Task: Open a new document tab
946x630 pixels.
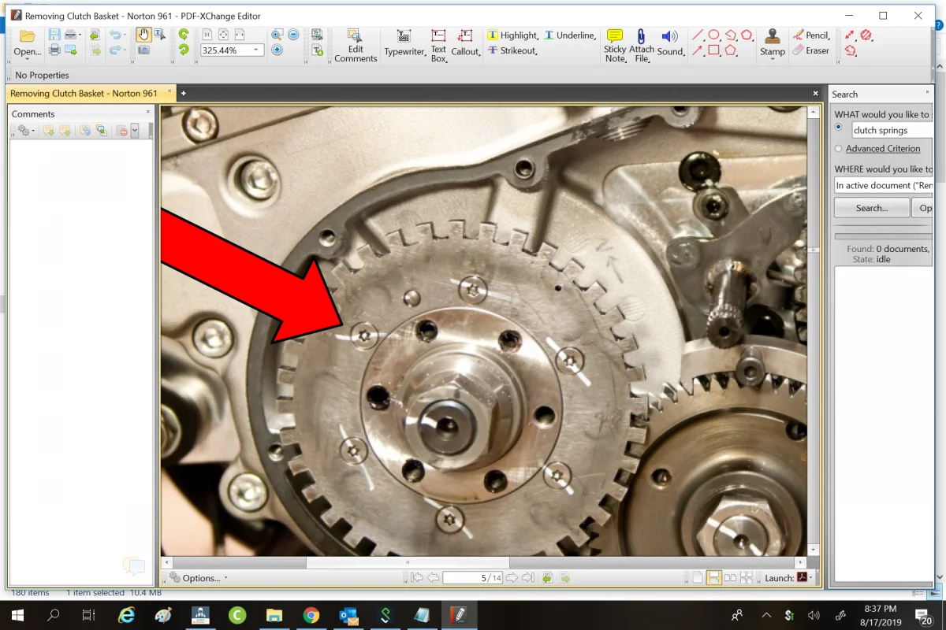Action: tap(184, 93)
